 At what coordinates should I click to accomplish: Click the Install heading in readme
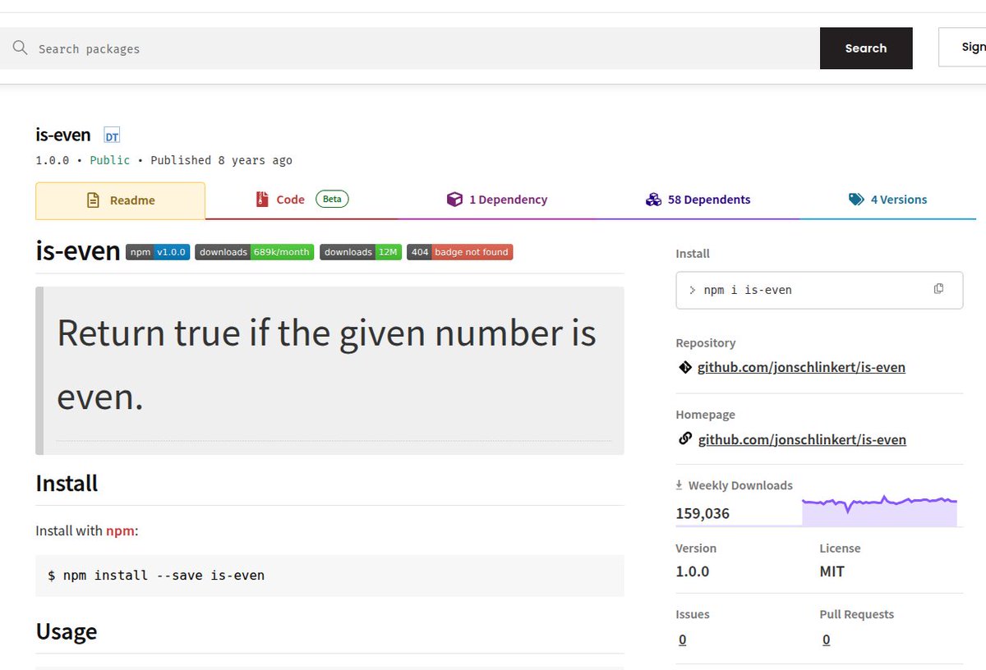67,483
